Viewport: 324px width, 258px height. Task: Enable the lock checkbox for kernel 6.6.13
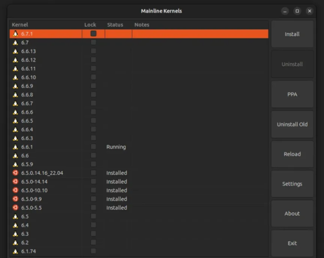pyautogui.click(x=93, y=51)
